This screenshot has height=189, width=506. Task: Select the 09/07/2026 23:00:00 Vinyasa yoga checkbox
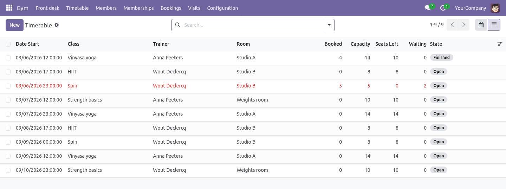8,114
